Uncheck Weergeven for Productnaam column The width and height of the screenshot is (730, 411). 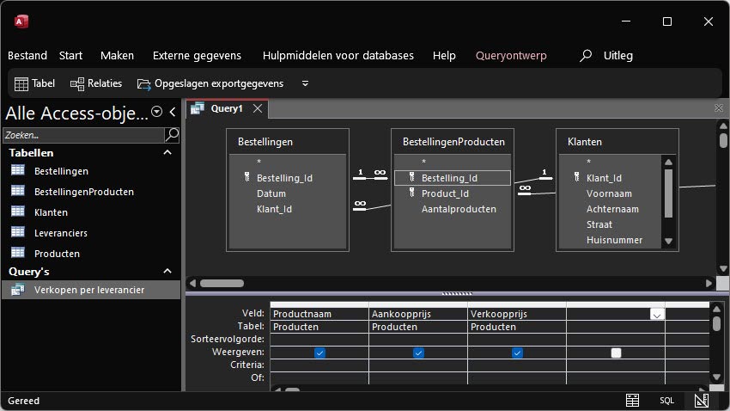(x=319, y=353)
